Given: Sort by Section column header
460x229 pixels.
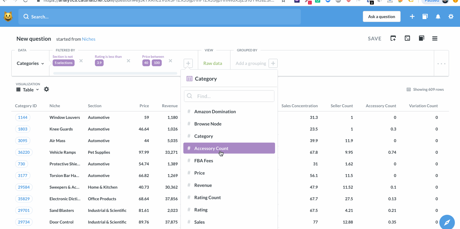Looking at the screenshot, I should [x=95, y=106].
